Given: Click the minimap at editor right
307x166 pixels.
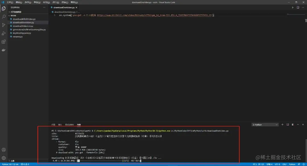Looking at the screenshot, I should (x=296, y=14).
